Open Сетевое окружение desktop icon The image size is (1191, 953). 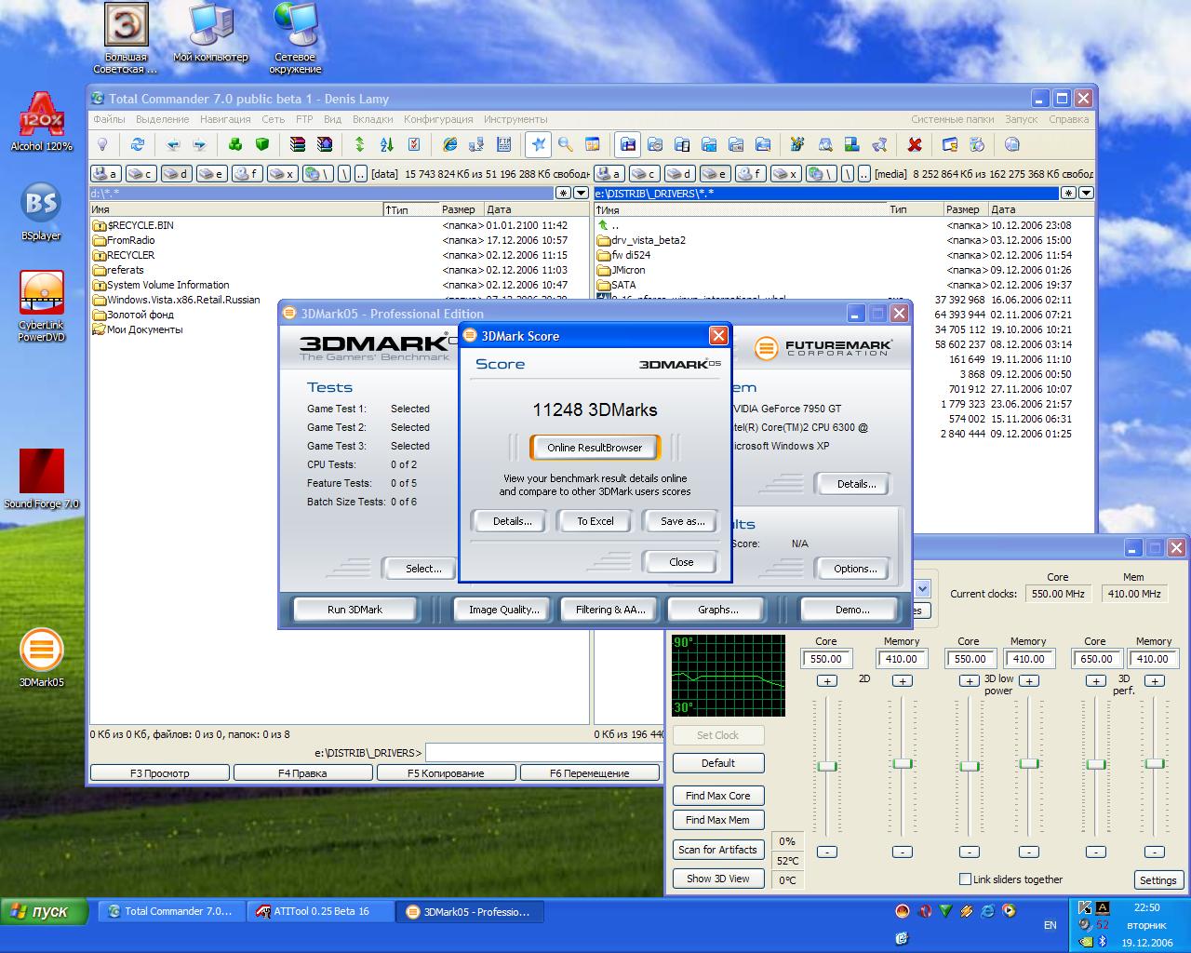295,38
